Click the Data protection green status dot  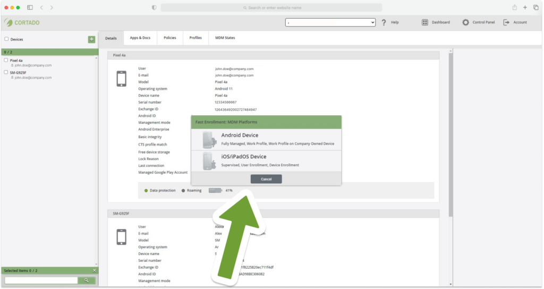click(146, 191)
